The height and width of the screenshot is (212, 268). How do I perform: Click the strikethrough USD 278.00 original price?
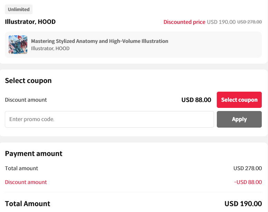[249, 22]
